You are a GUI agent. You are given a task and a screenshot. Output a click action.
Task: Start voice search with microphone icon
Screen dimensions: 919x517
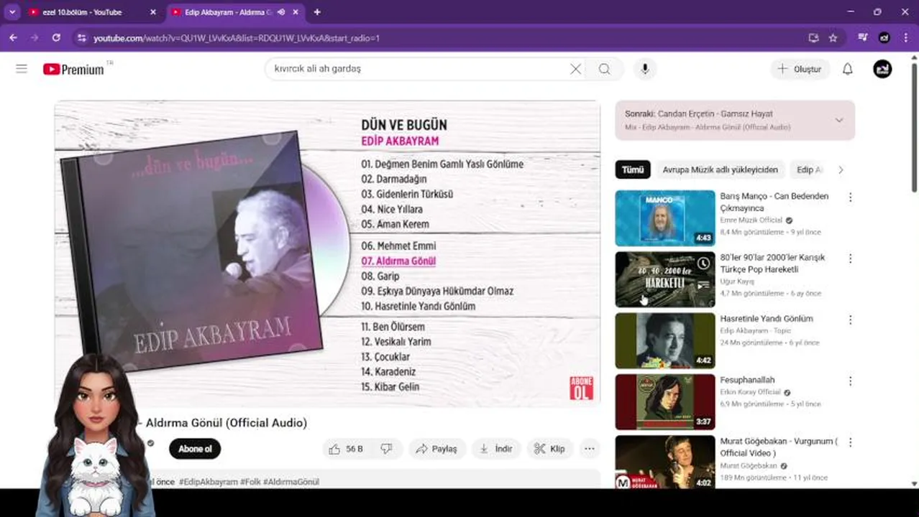point(645,69)
